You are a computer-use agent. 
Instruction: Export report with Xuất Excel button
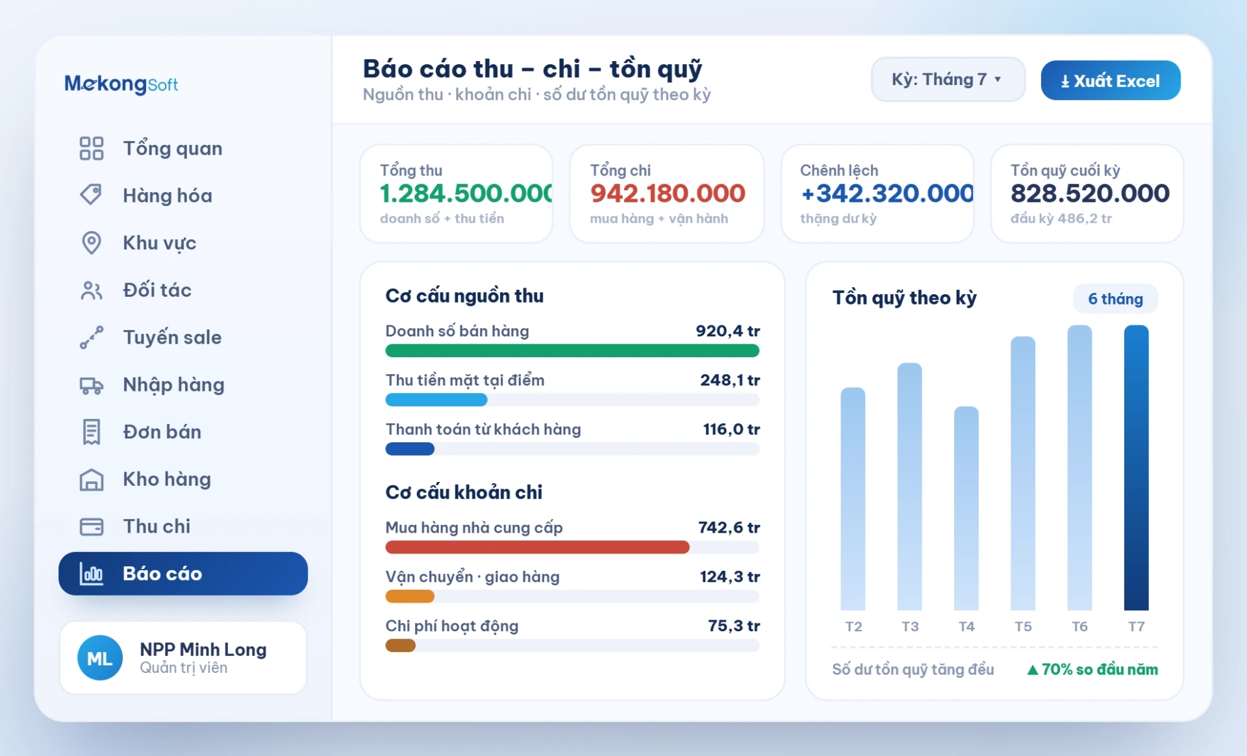[1110, 81]
